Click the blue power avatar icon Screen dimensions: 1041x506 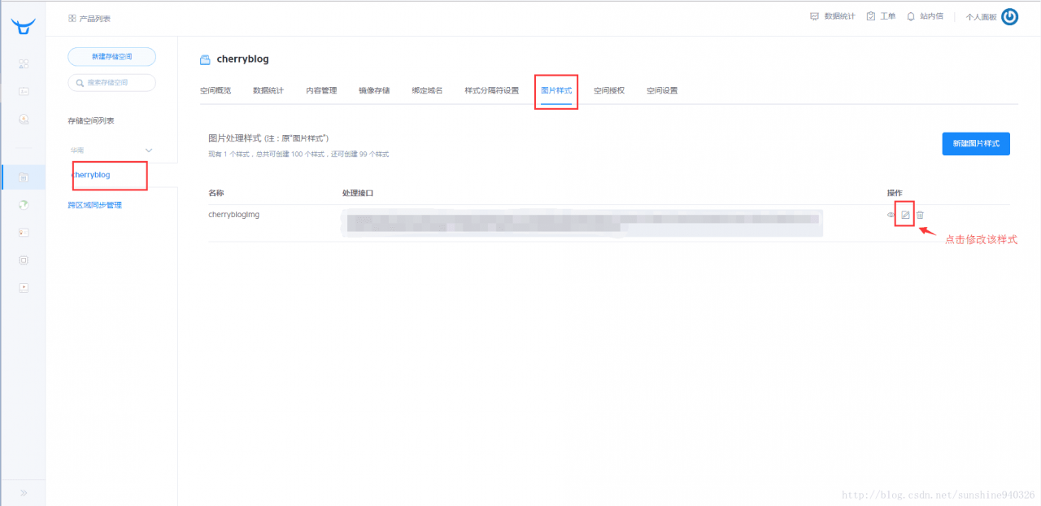(1009, 16)
